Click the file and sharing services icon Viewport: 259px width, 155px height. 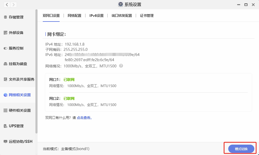[x=5, y=79]
